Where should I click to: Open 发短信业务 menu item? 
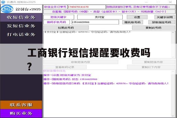pyautogui.click(x=21, y=26)
